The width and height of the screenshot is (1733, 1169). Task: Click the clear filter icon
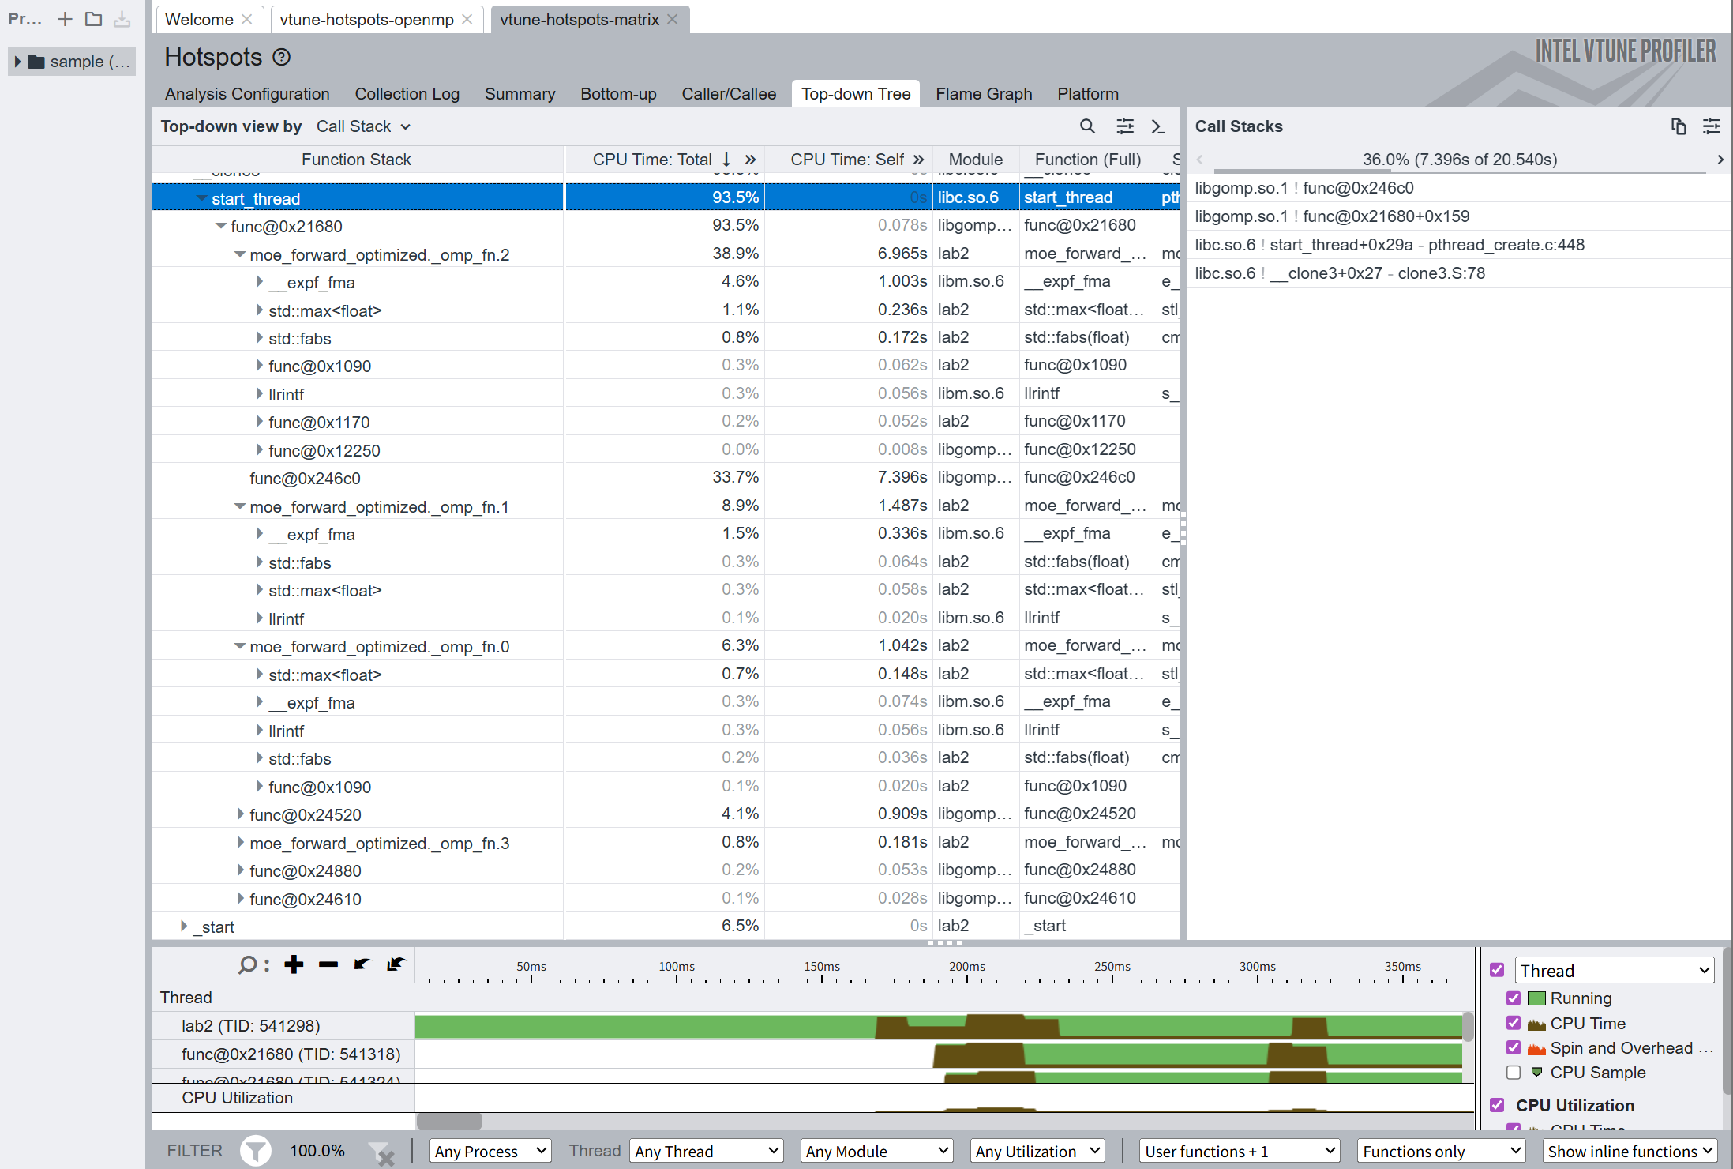click(x=382, y=1152)
